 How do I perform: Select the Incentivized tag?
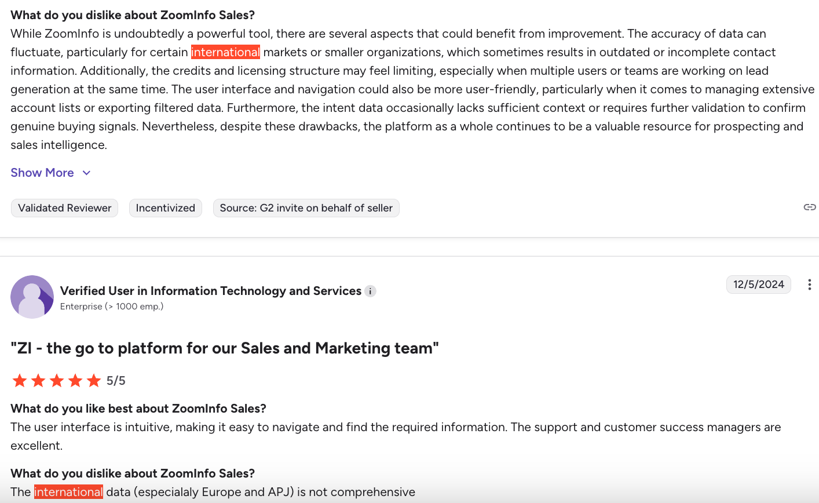(165, 207)
